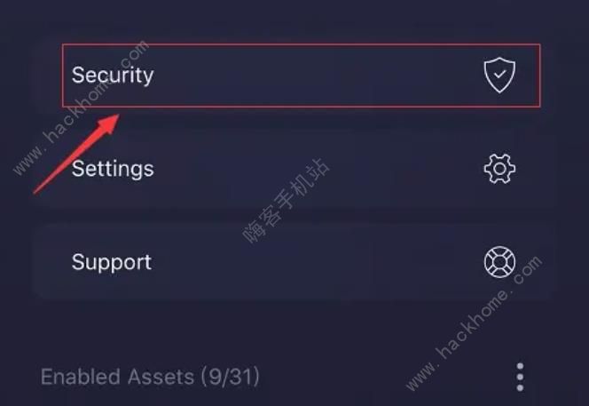Viewport: 589px width, 406px height.
Task: Select the Support text label
Action: (112, 262)
